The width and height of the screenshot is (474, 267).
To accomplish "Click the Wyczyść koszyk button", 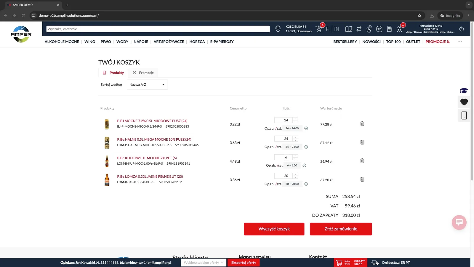I will click(x=274, y=229).
